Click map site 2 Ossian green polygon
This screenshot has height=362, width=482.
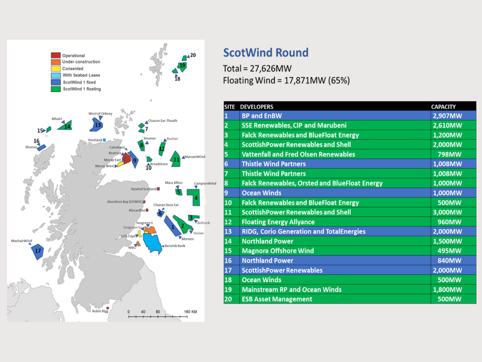183,225
